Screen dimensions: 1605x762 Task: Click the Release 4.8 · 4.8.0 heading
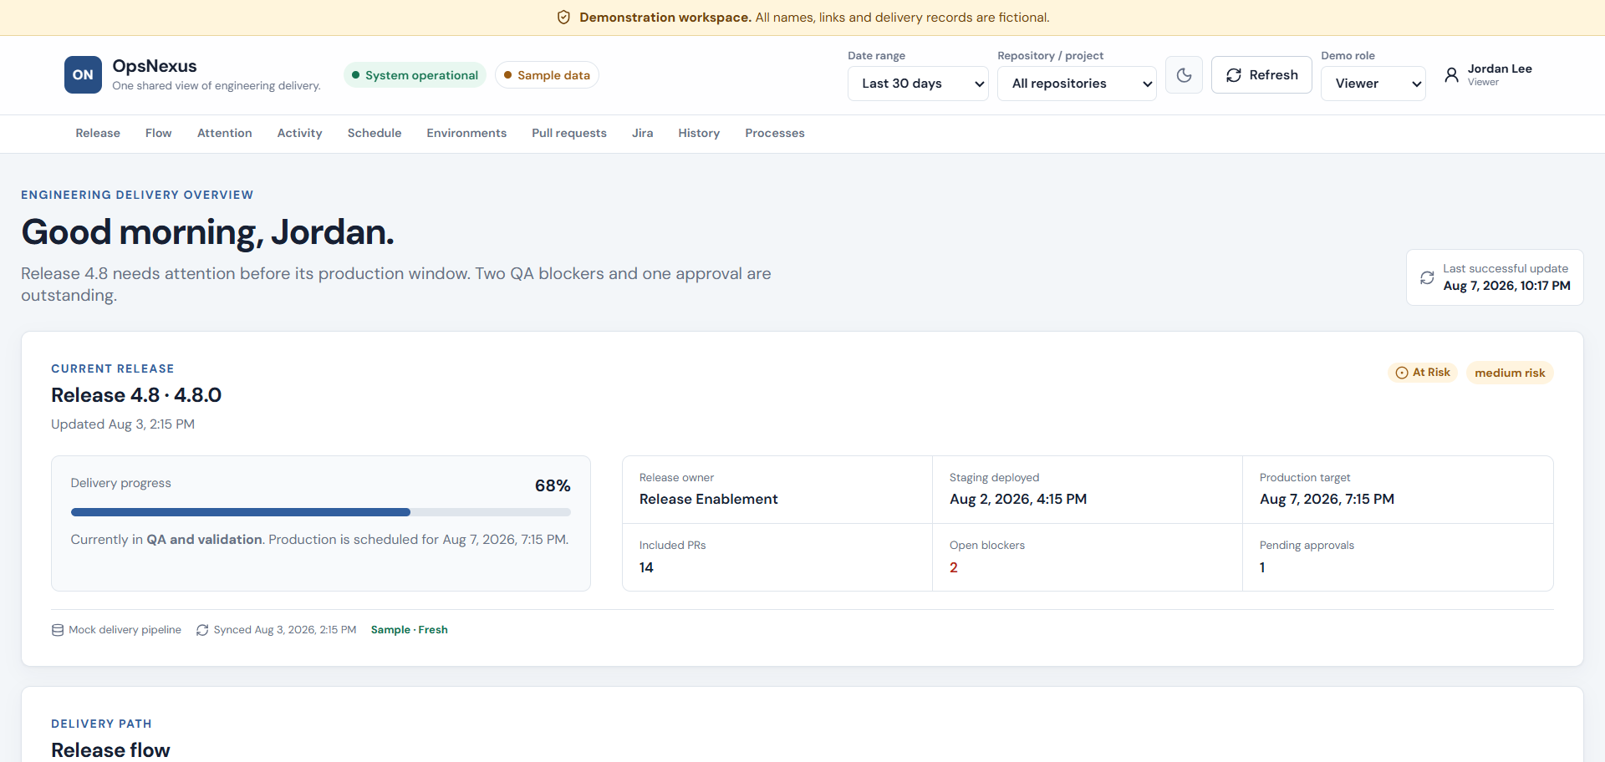pos(136,395)
